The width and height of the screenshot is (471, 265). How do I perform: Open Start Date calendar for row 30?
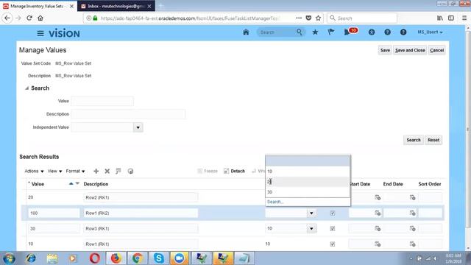coord(378,229)
